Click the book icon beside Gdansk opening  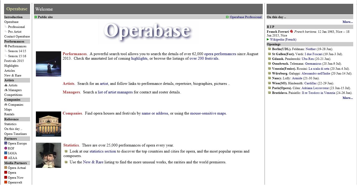[x=270, y=59]
